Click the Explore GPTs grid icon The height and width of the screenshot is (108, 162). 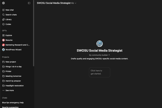pos(3,35)
